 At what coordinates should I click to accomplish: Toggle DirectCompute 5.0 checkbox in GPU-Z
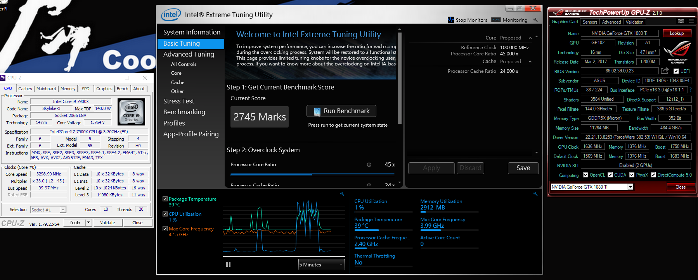pos(653,175)
